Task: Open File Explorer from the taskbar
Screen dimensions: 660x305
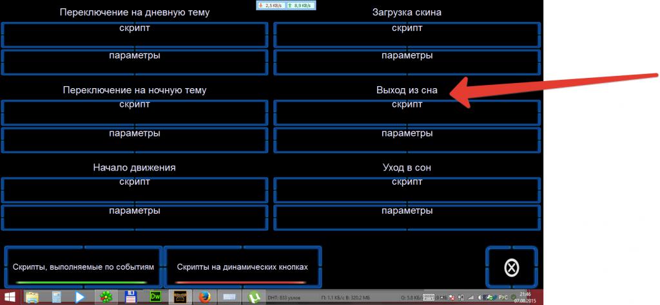Action: (x=32, y=297)
